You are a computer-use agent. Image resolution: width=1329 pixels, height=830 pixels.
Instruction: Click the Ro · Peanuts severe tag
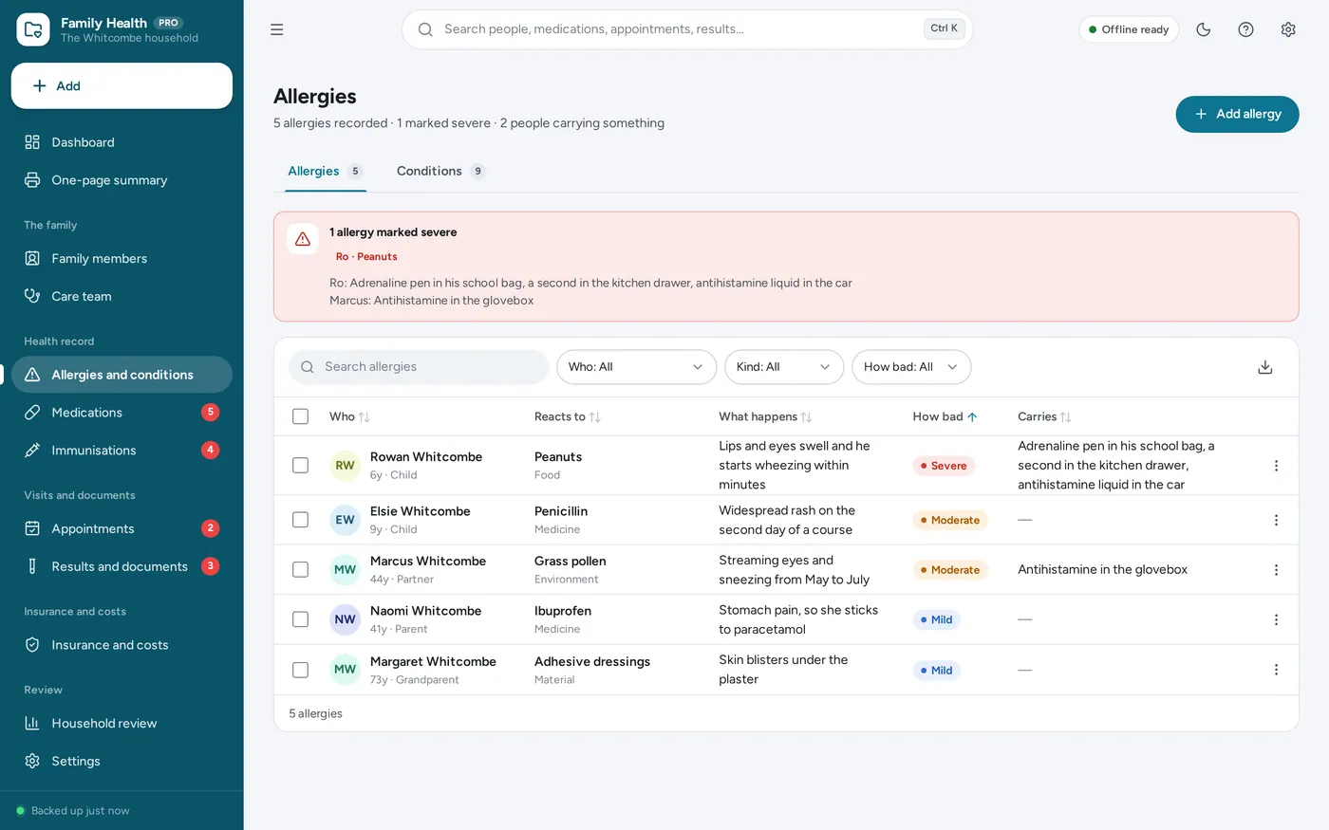tap(366, 257)
